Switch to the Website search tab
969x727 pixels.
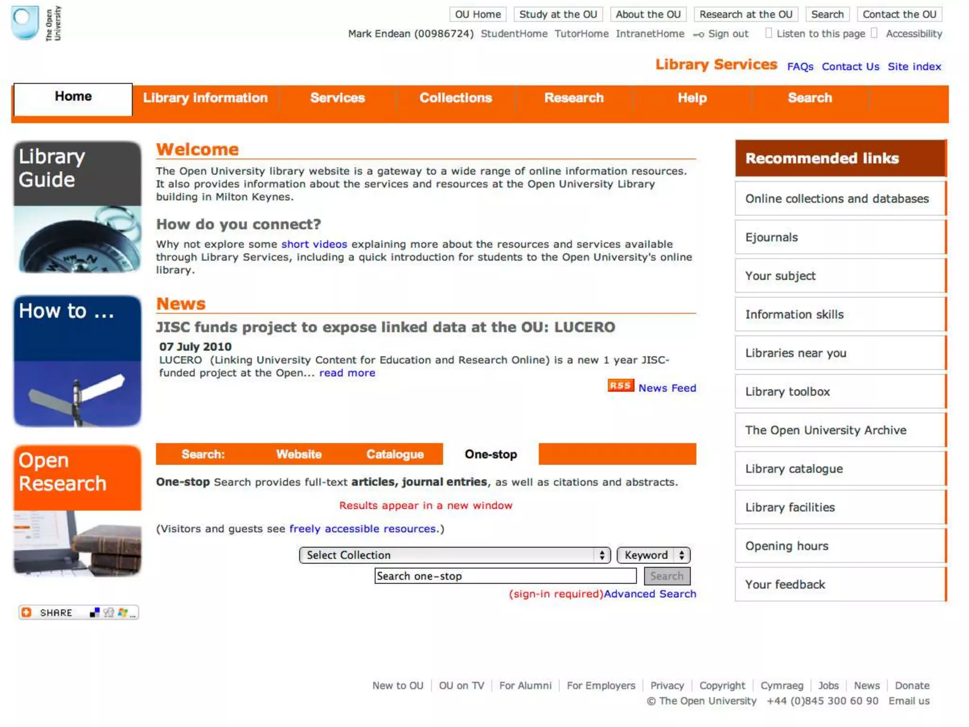coord(299,454)
